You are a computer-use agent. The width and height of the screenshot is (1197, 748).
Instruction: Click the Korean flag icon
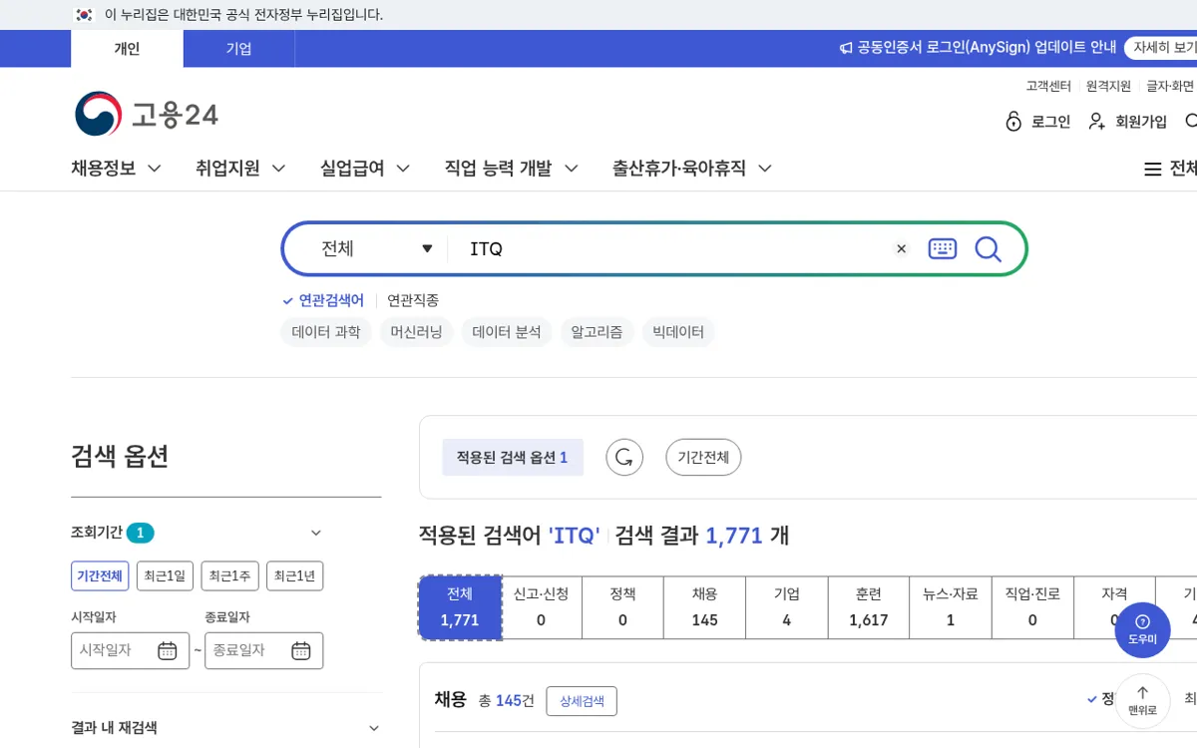pos(84,15)
